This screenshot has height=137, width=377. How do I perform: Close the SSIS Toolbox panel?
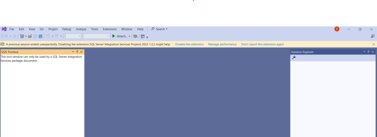(81, 52)
